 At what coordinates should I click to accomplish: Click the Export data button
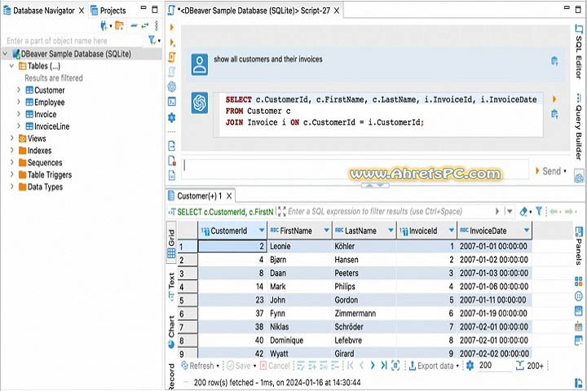(431, 366)
